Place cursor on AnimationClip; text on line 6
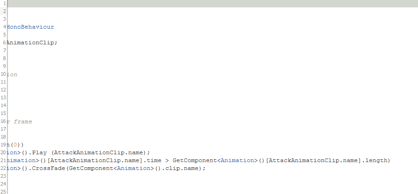418x194 pixels. (32, 42)
